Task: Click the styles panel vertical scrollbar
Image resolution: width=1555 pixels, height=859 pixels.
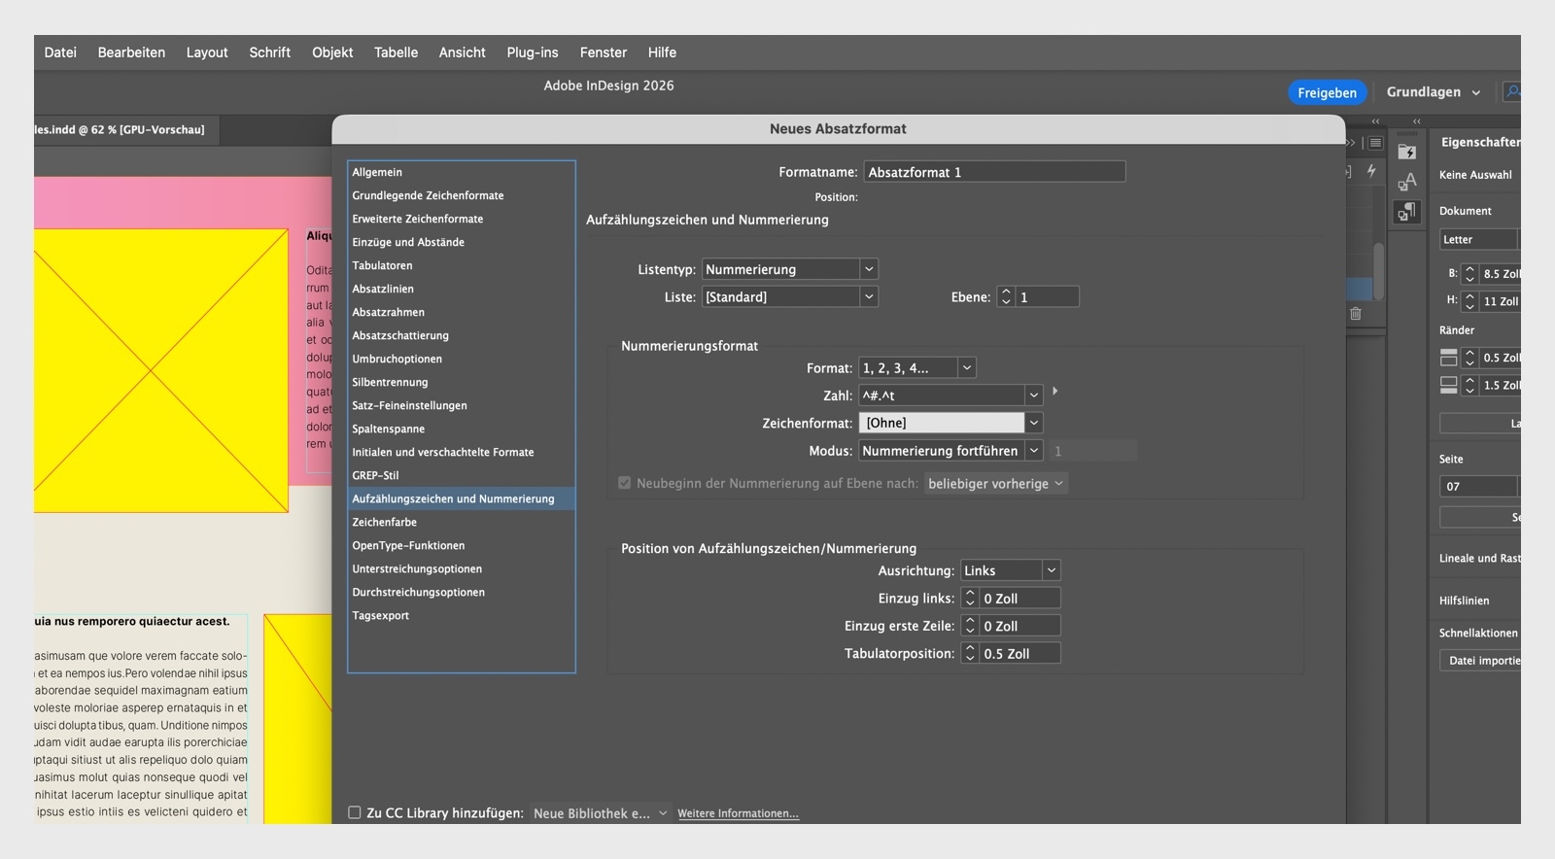Action: [x=1378, y=270]
